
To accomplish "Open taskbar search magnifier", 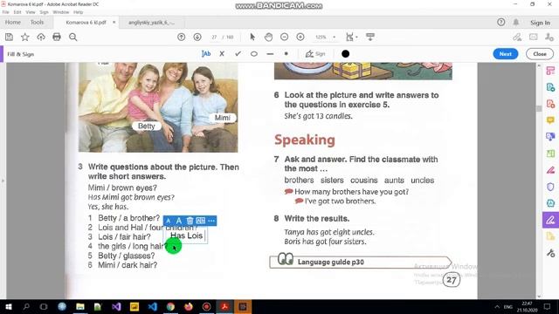I will pos(26,306).
